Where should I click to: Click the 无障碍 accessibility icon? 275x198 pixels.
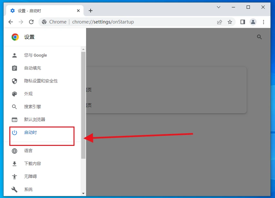click(x=14, y=176)
